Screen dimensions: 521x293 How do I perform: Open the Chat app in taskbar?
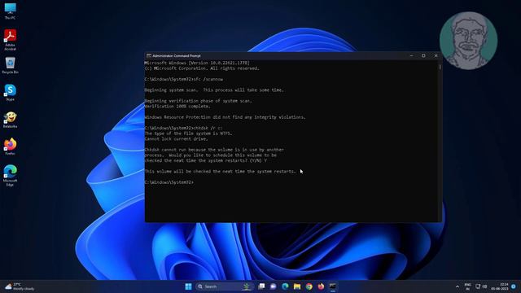click(274, 286)
